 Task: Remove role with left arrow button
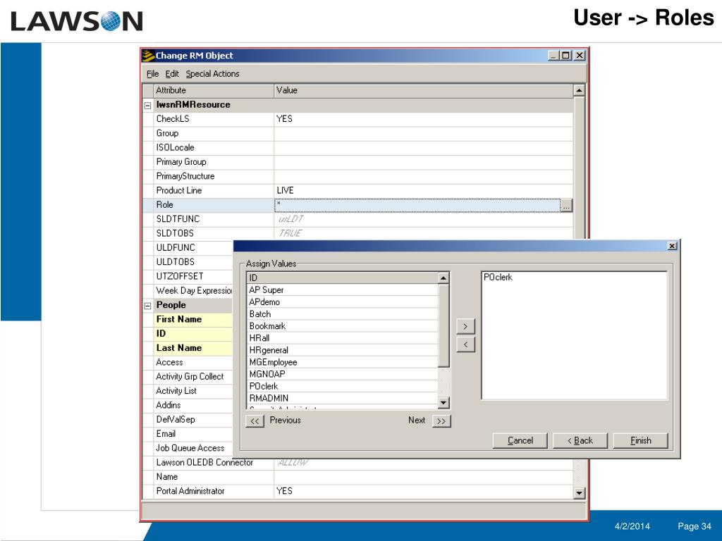click(465, 344)
